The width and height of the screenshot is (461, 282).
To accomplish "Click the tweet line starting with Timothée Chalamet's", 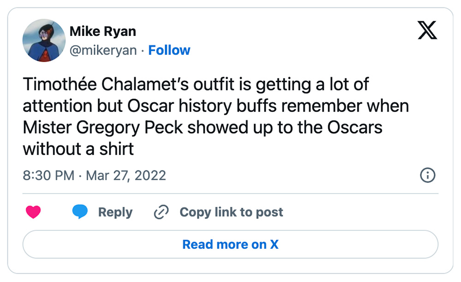I will tap(196, 85).
